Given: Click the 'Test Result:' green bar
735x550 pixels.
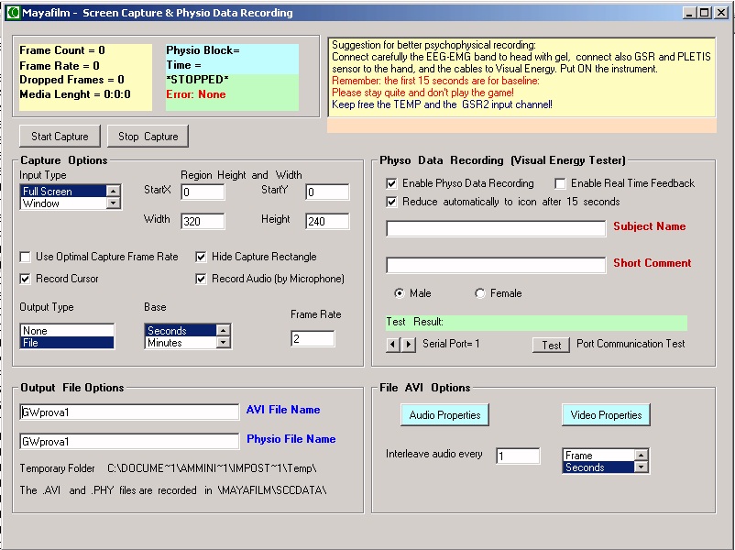Looking at the screenshot, I should [x=537, y=323].
